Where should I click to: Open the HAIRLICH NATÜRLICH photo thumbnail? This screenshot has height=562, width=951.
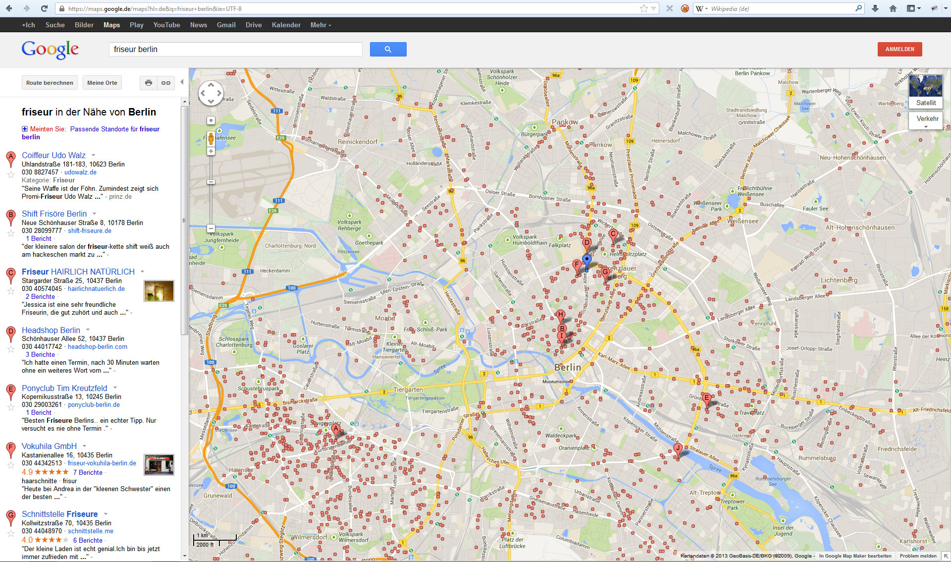(x=159, y=290)
